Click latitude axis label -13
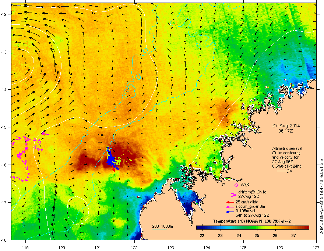Image resolution: width=324 pixels, height=251 pixels. coord(4,52)
